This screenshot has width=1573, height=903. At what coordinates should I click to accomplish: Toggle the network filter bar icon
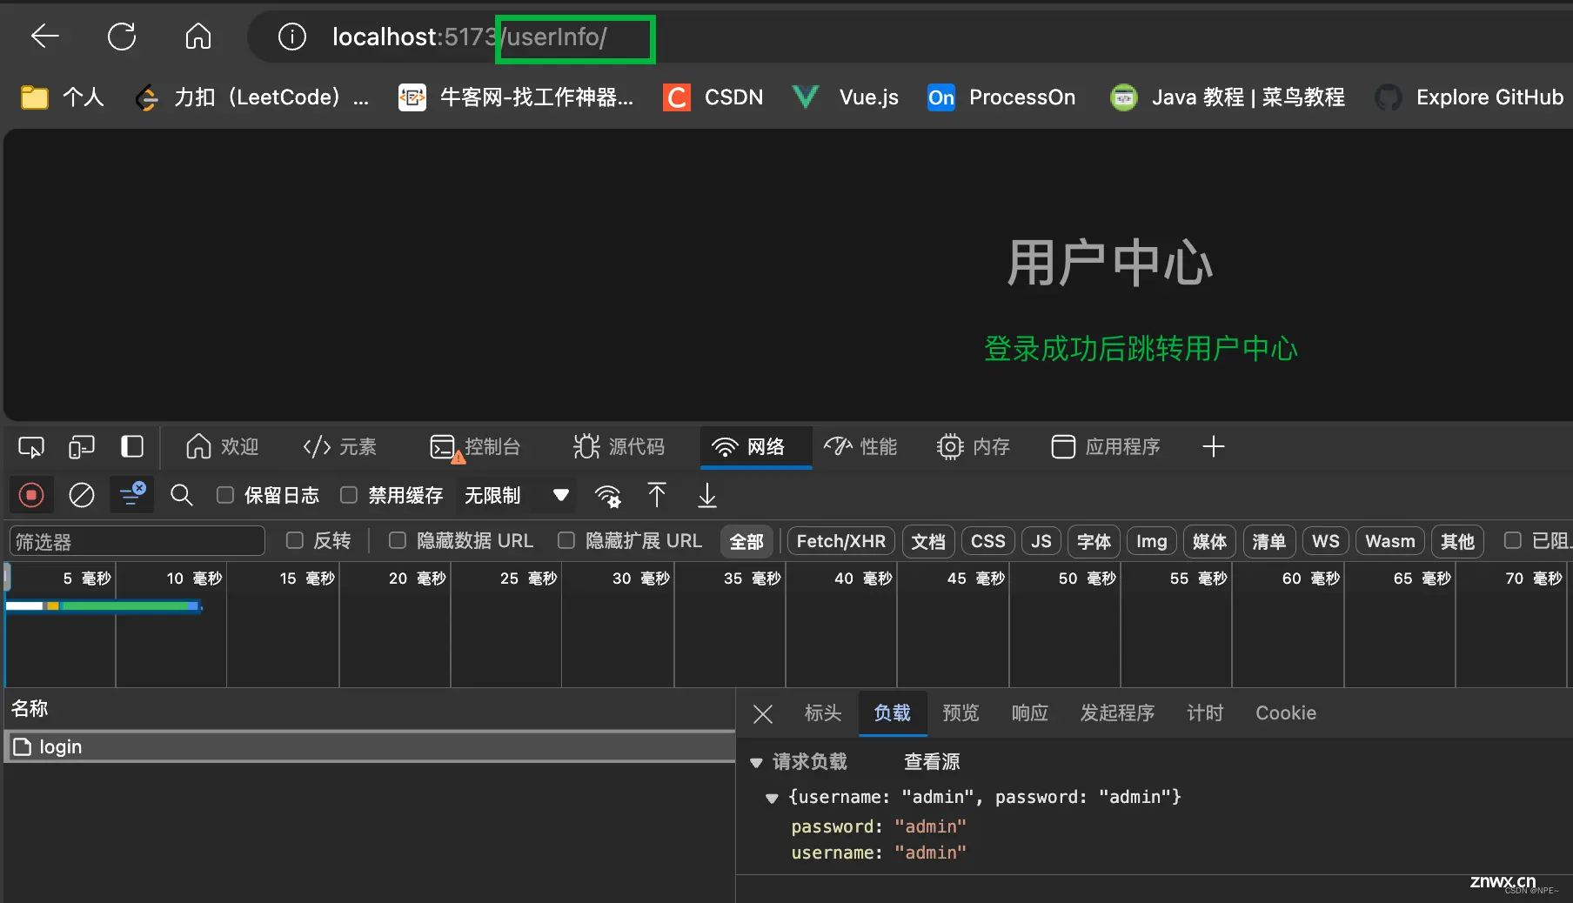point(132,495)
